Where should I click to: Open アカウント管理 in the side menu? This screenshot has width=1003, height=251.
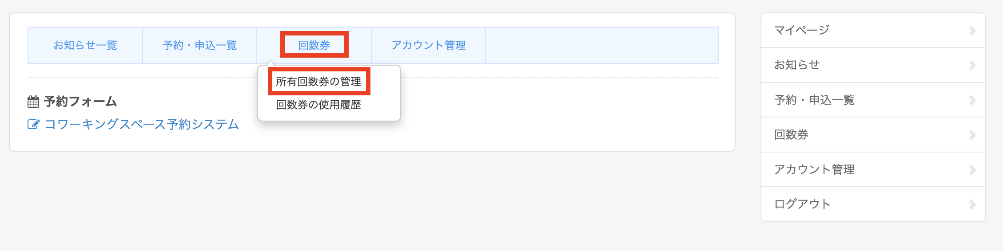(x=815, y=169)
